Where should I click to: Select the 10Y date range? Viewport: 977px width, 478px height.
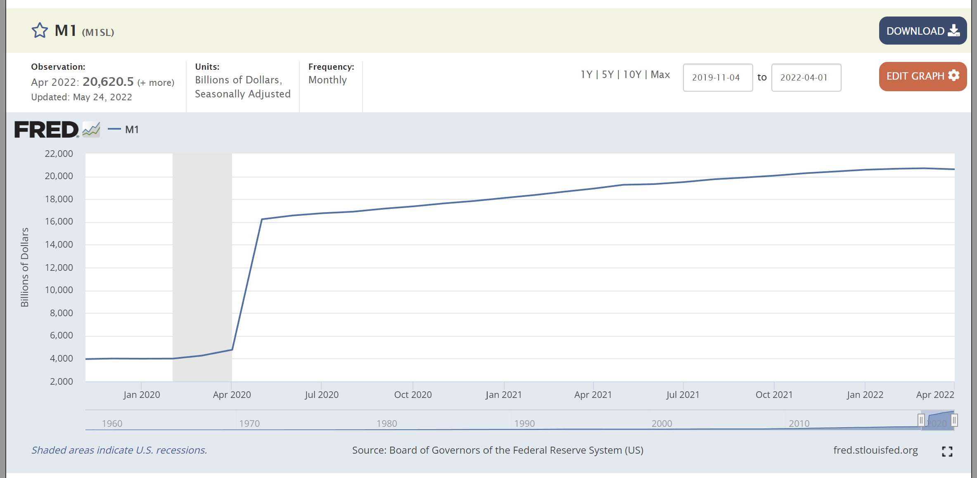pos(632,75)
